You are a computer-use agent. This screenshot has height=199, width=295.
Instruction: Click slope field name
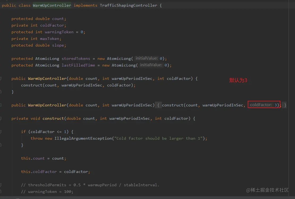tap(58, 45)
